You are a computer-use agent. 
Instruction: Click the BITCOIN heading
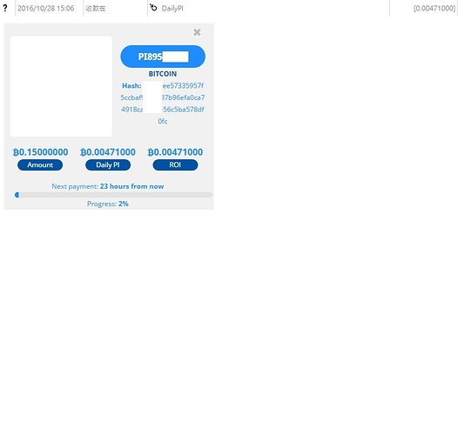163,74
